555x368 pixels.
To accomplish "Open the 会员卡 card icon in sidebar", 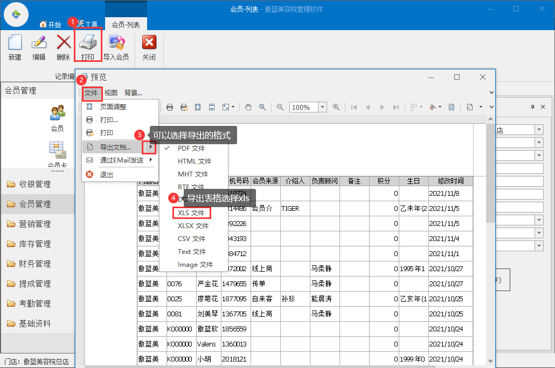I will (x=57, y=150).
